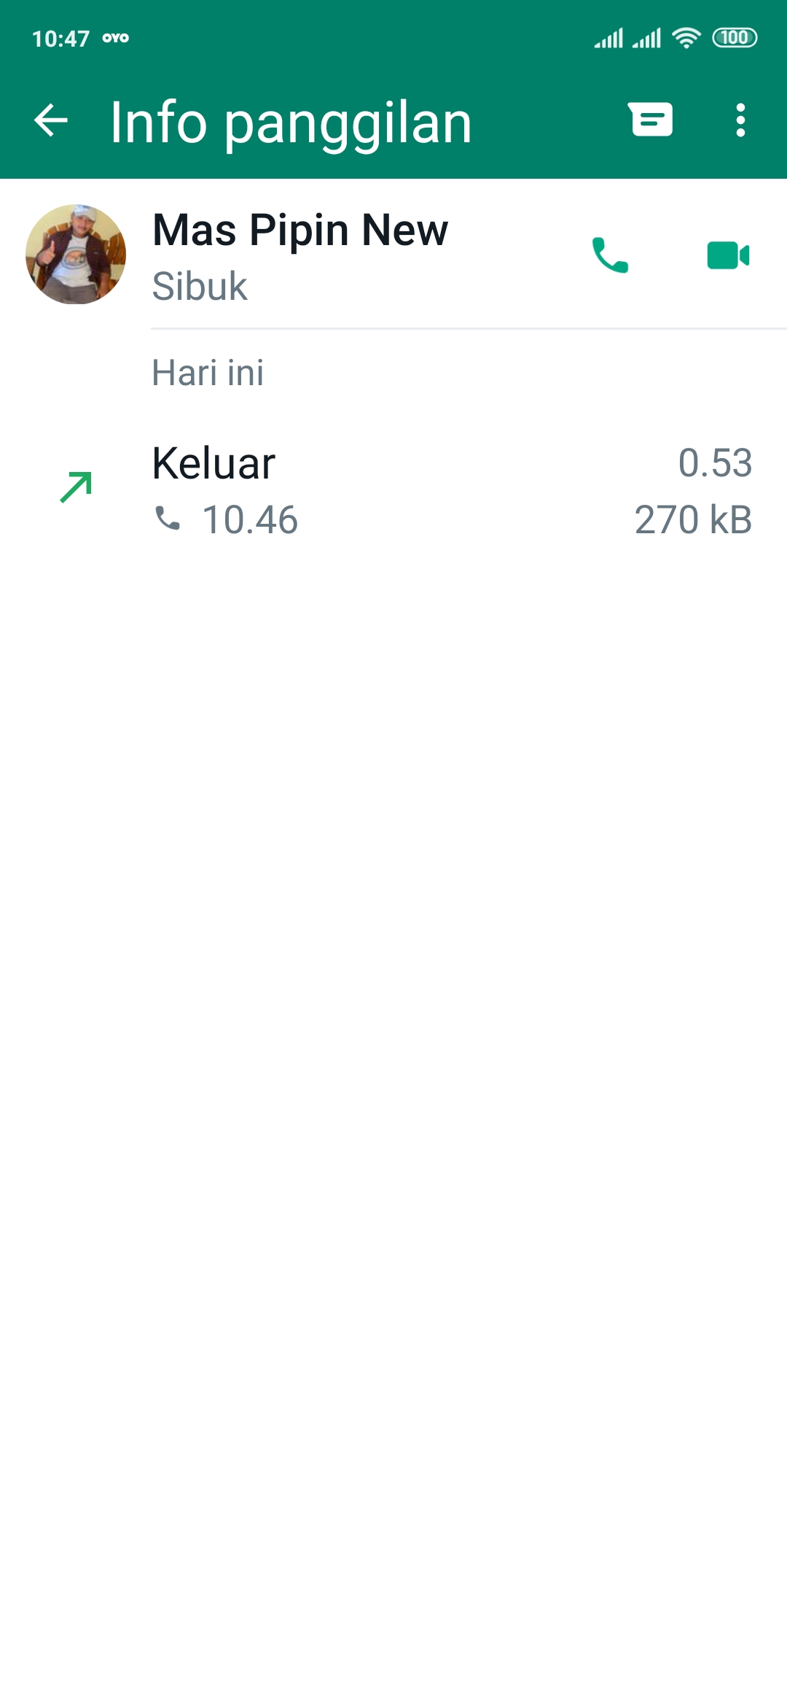The width and height of the screenshot is (787, 1707).
Task: Open chat with the message icon
Action: coord(651,120)
